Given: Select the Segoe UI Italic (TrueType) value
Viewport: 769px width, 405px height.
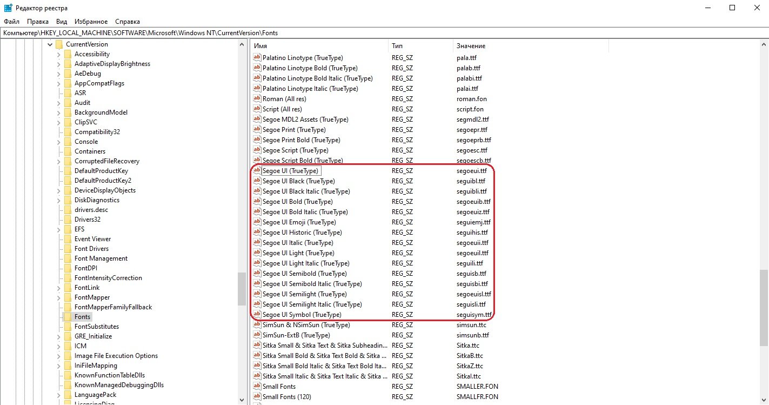Looking at the screenshot, I should (298, 243).
